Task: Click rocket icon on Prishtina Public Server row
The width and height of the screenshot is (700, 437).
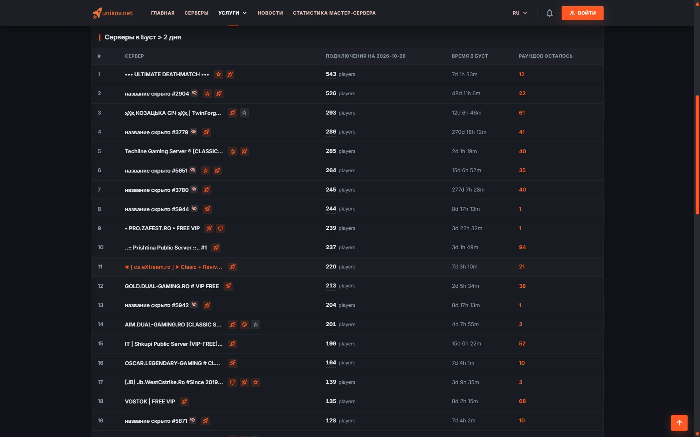Action: (216, 248)
